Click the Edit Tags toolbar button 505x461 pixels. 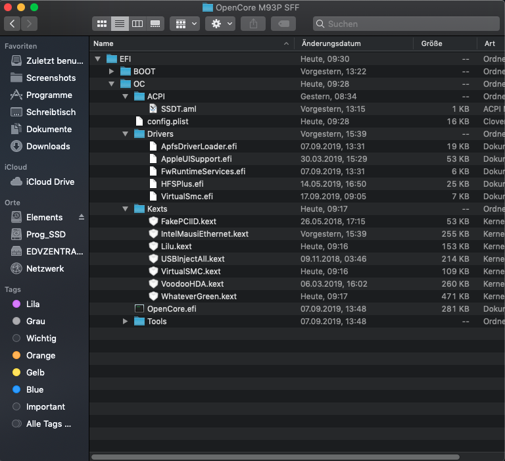click(282, 24)
